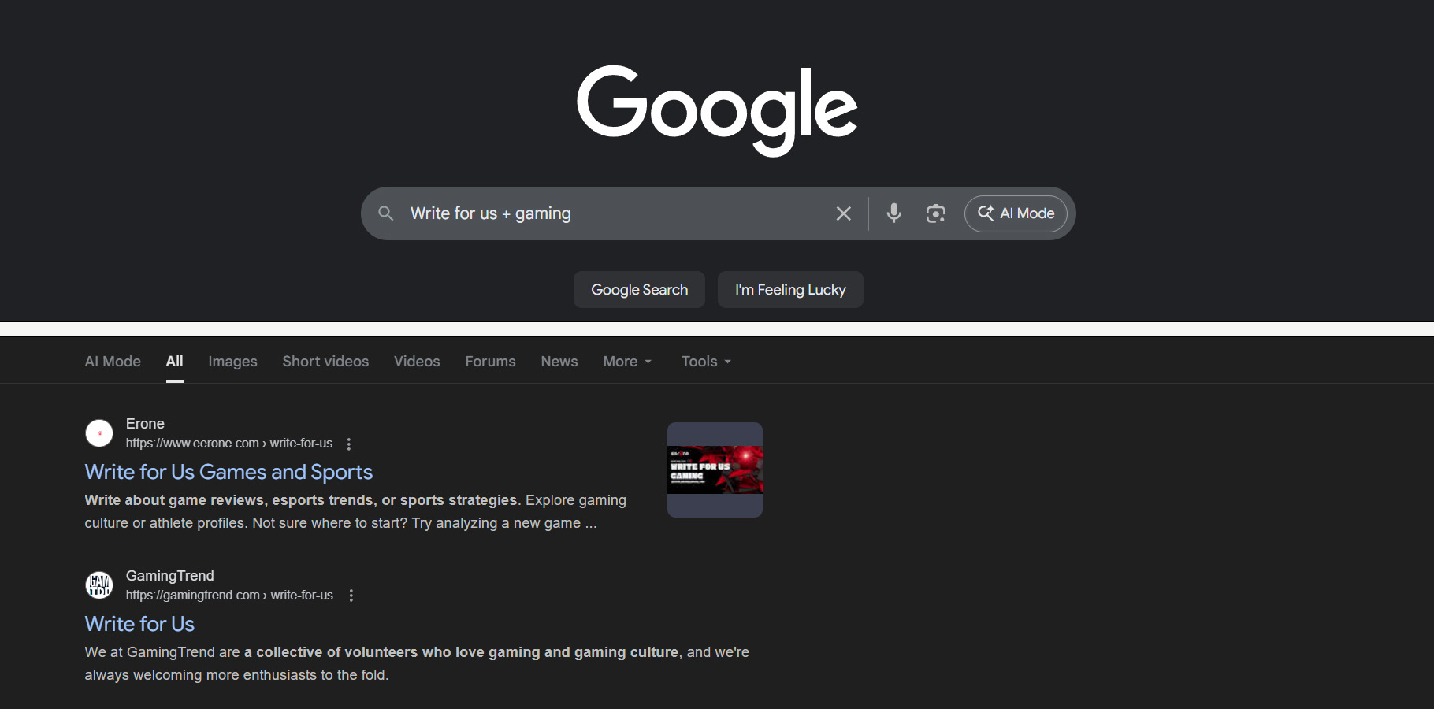Open AI Mode from the search bar
Viewport: 1434px width, 709px height.
click(x=1016, y=213)
